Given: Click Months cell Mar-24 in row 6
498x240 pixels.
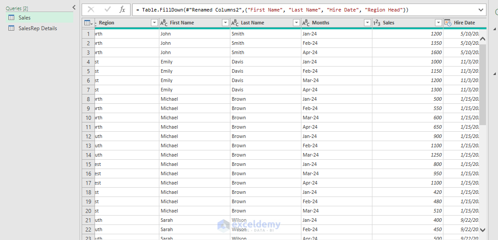Looking at the screenshot, I should (336, 80).
